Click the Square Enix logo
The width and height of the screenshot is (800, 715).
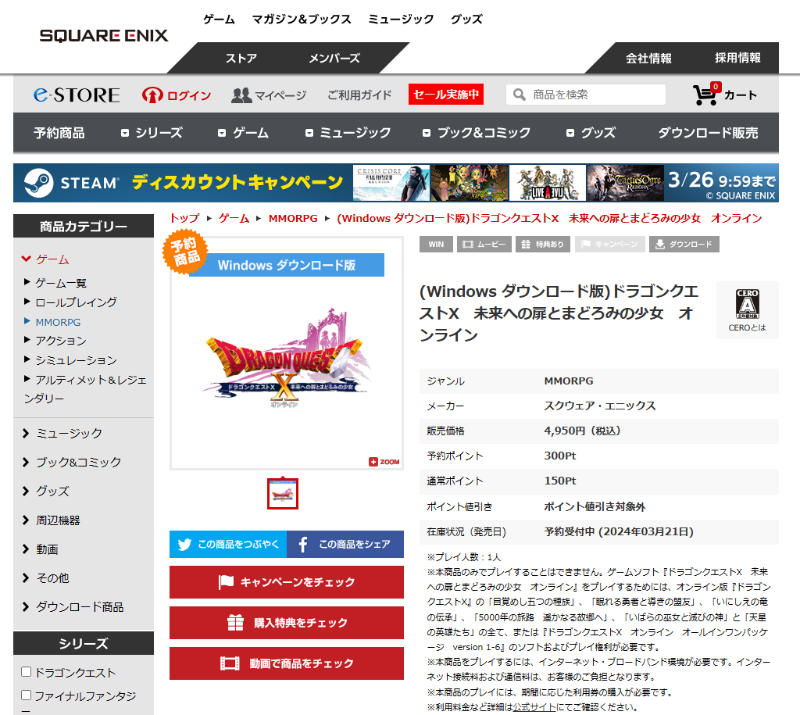pyautogui.click(x=104, y=36)
